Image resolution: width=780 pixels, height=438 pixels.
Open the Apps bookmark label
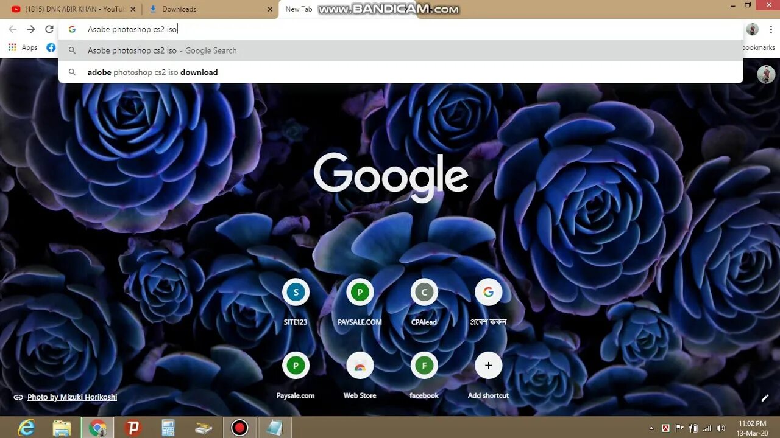29,47
